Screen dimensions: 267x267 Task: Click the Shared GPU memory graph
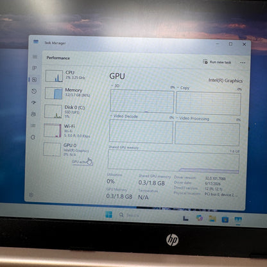click(x=173, y=162)
